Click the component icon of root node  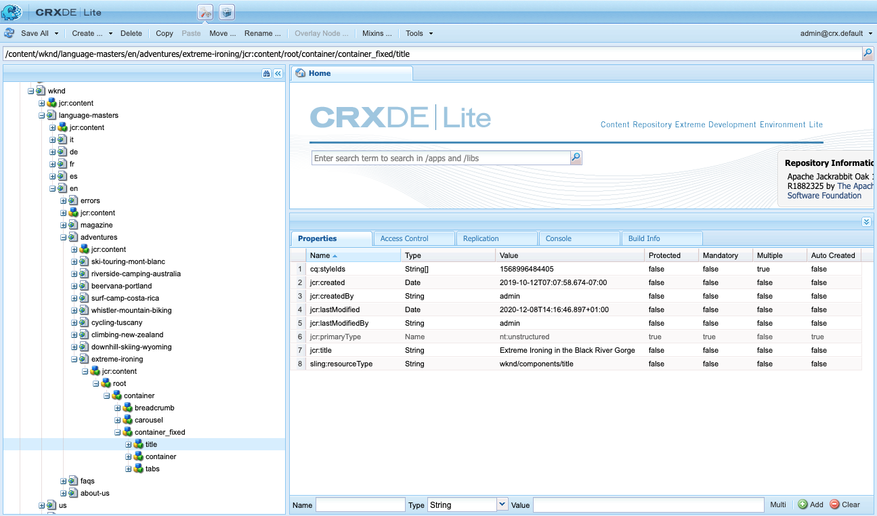[x=106, y=383]
